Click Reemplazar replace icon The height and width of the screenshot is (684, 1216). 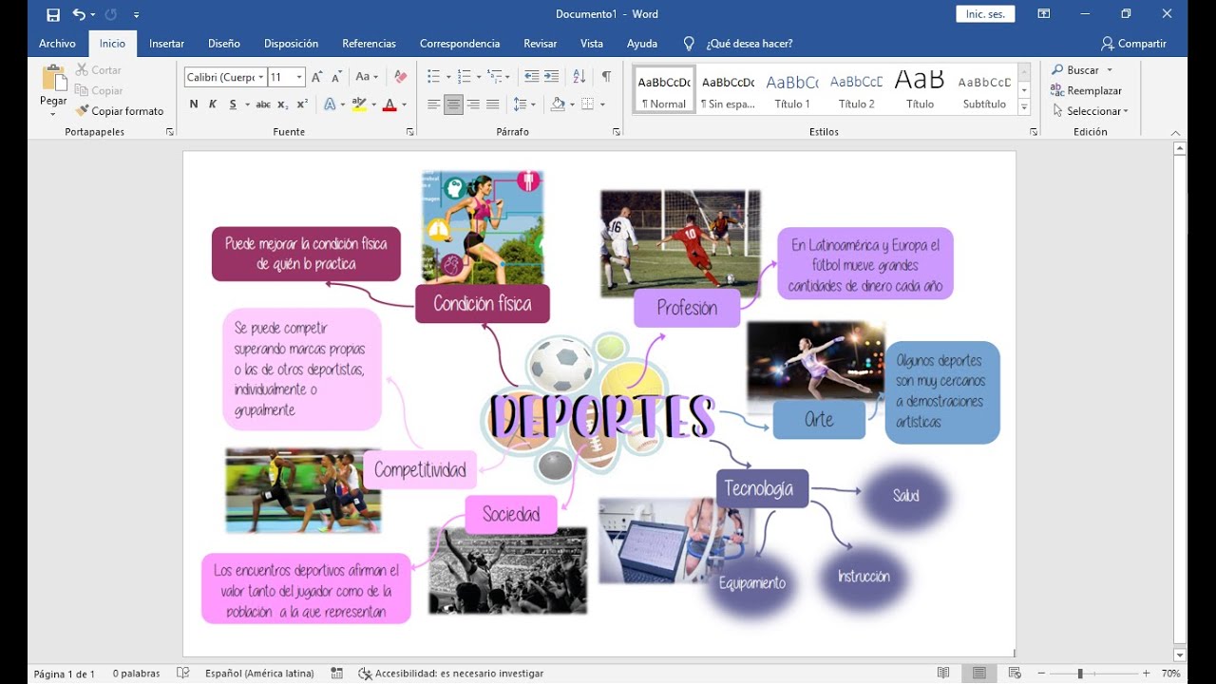(1086, 90)
